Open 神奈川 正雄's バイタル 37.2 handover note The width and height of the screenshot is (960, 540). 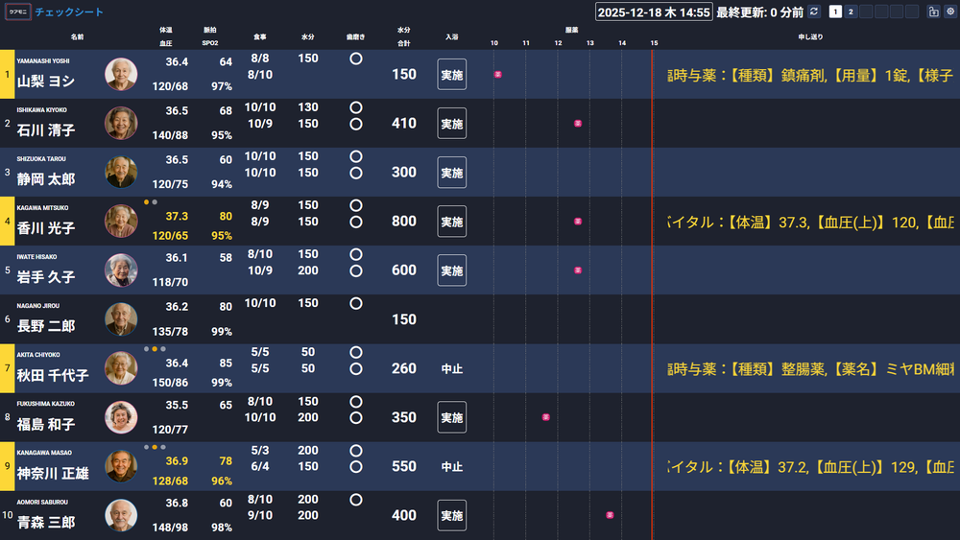pyautogui.click(x=810, y=466)
